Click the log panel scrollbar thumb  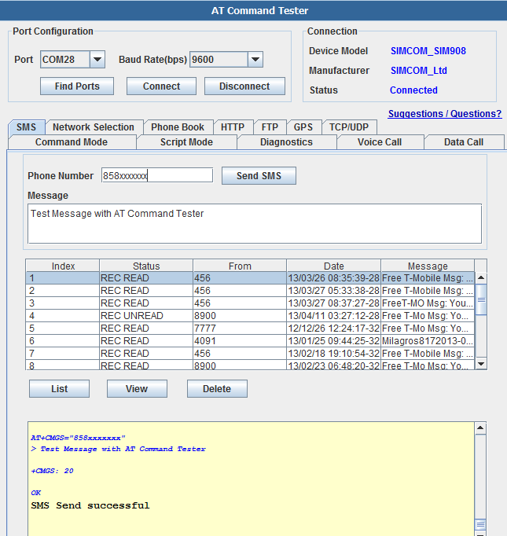pyautogui.click(x=480, y=524)
